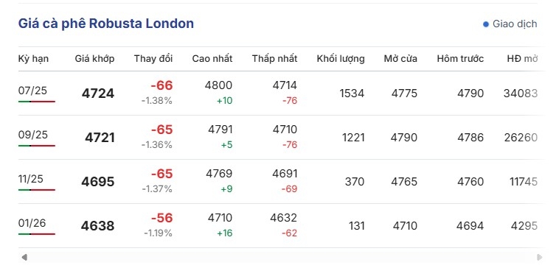Viewport: 559px width, 279px height.
Task: Open the 07/25 contract term
Action: [x=32, y=91]
